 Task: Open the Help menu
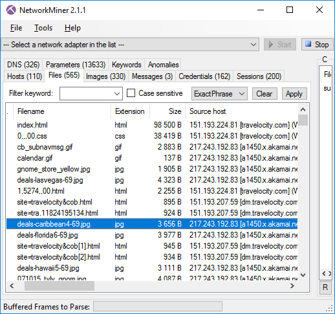(72, 28)
